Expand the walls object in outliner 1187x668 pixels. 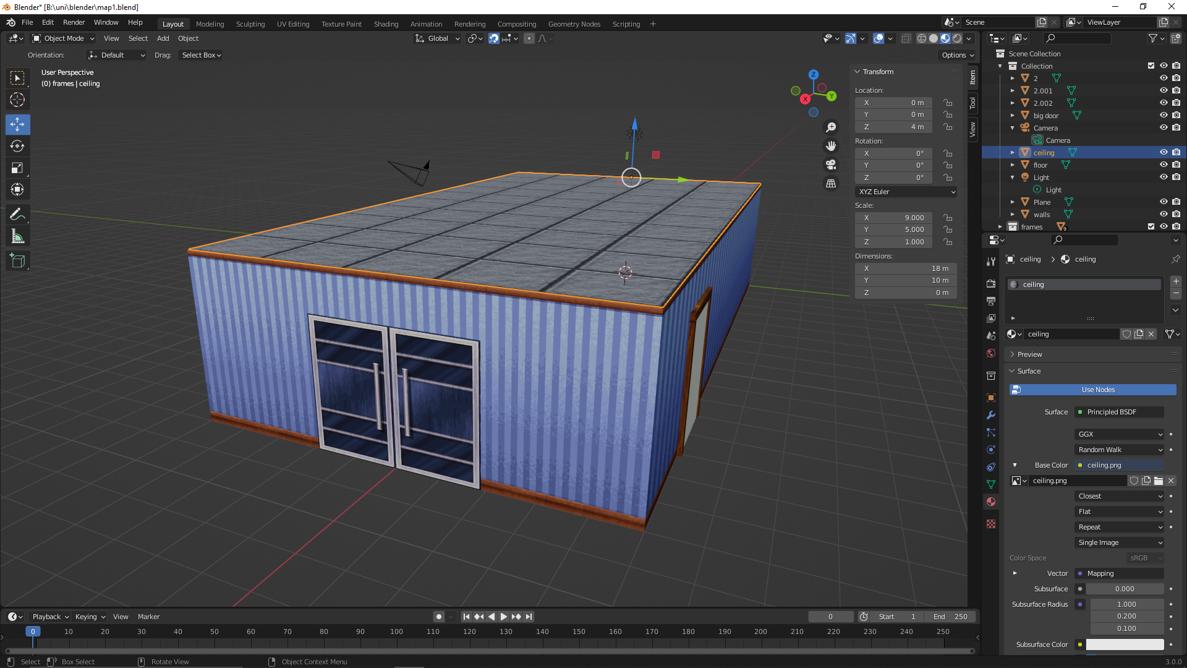[1012, 214]
